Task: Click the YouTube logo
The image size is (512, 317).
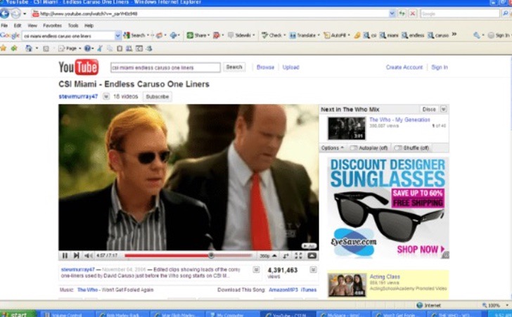Action: [78, 67]
